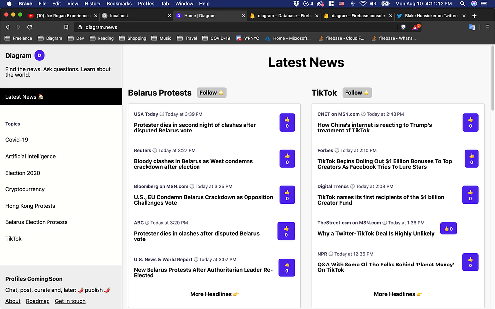495x309 pixels.
Task: Toggle Follow on TikTok topic
Action: click(356, 93)
